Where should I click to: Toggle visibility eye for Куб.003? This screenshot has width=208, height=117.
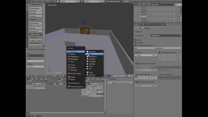174,12
